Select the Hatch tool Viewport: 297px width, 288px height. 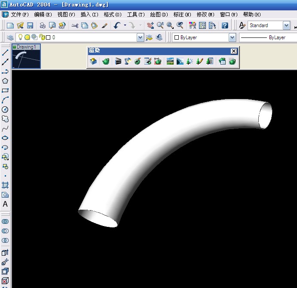coord(5,185)
